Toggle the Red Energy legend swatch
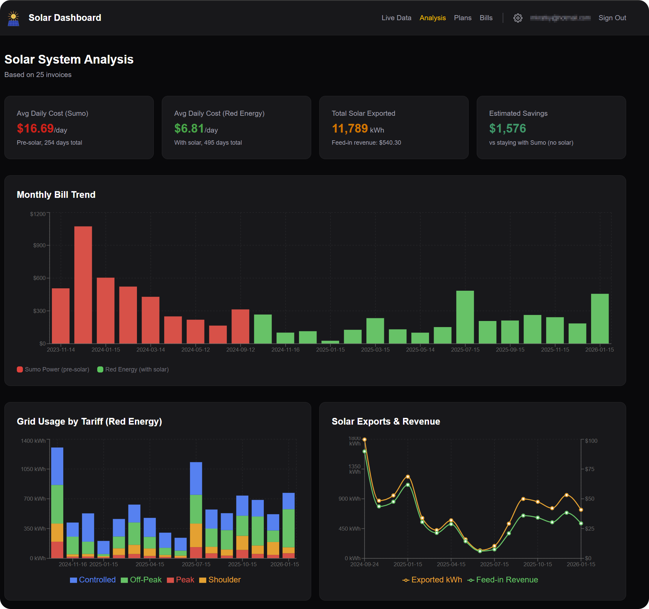649x609 pixels. coord(100,369)
